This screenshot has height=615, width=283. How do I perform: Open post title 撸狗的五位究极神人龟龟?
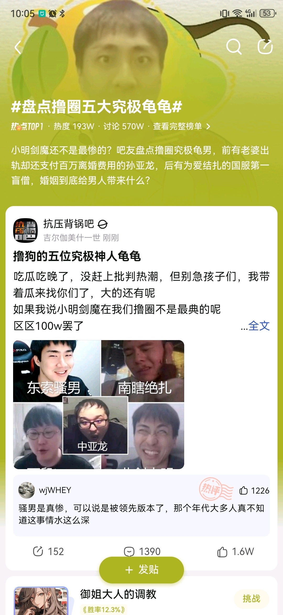77,256
